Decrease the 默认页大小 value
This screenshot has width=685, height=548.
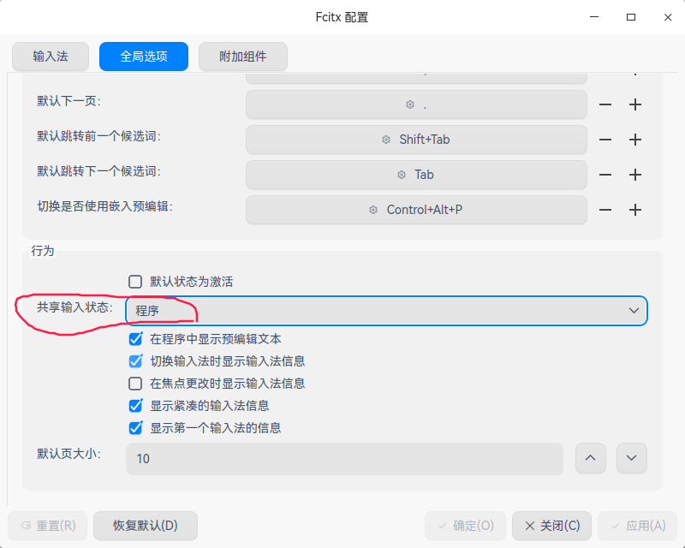click(631, 458)
